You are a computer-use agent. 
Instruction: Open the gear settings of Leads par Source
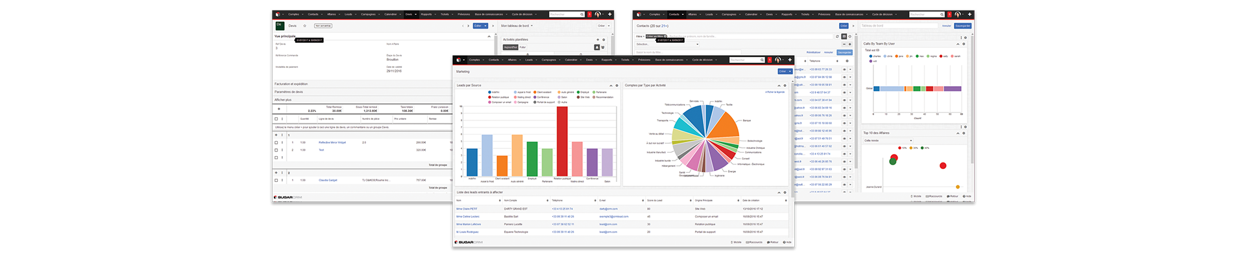tap(617, 85)
